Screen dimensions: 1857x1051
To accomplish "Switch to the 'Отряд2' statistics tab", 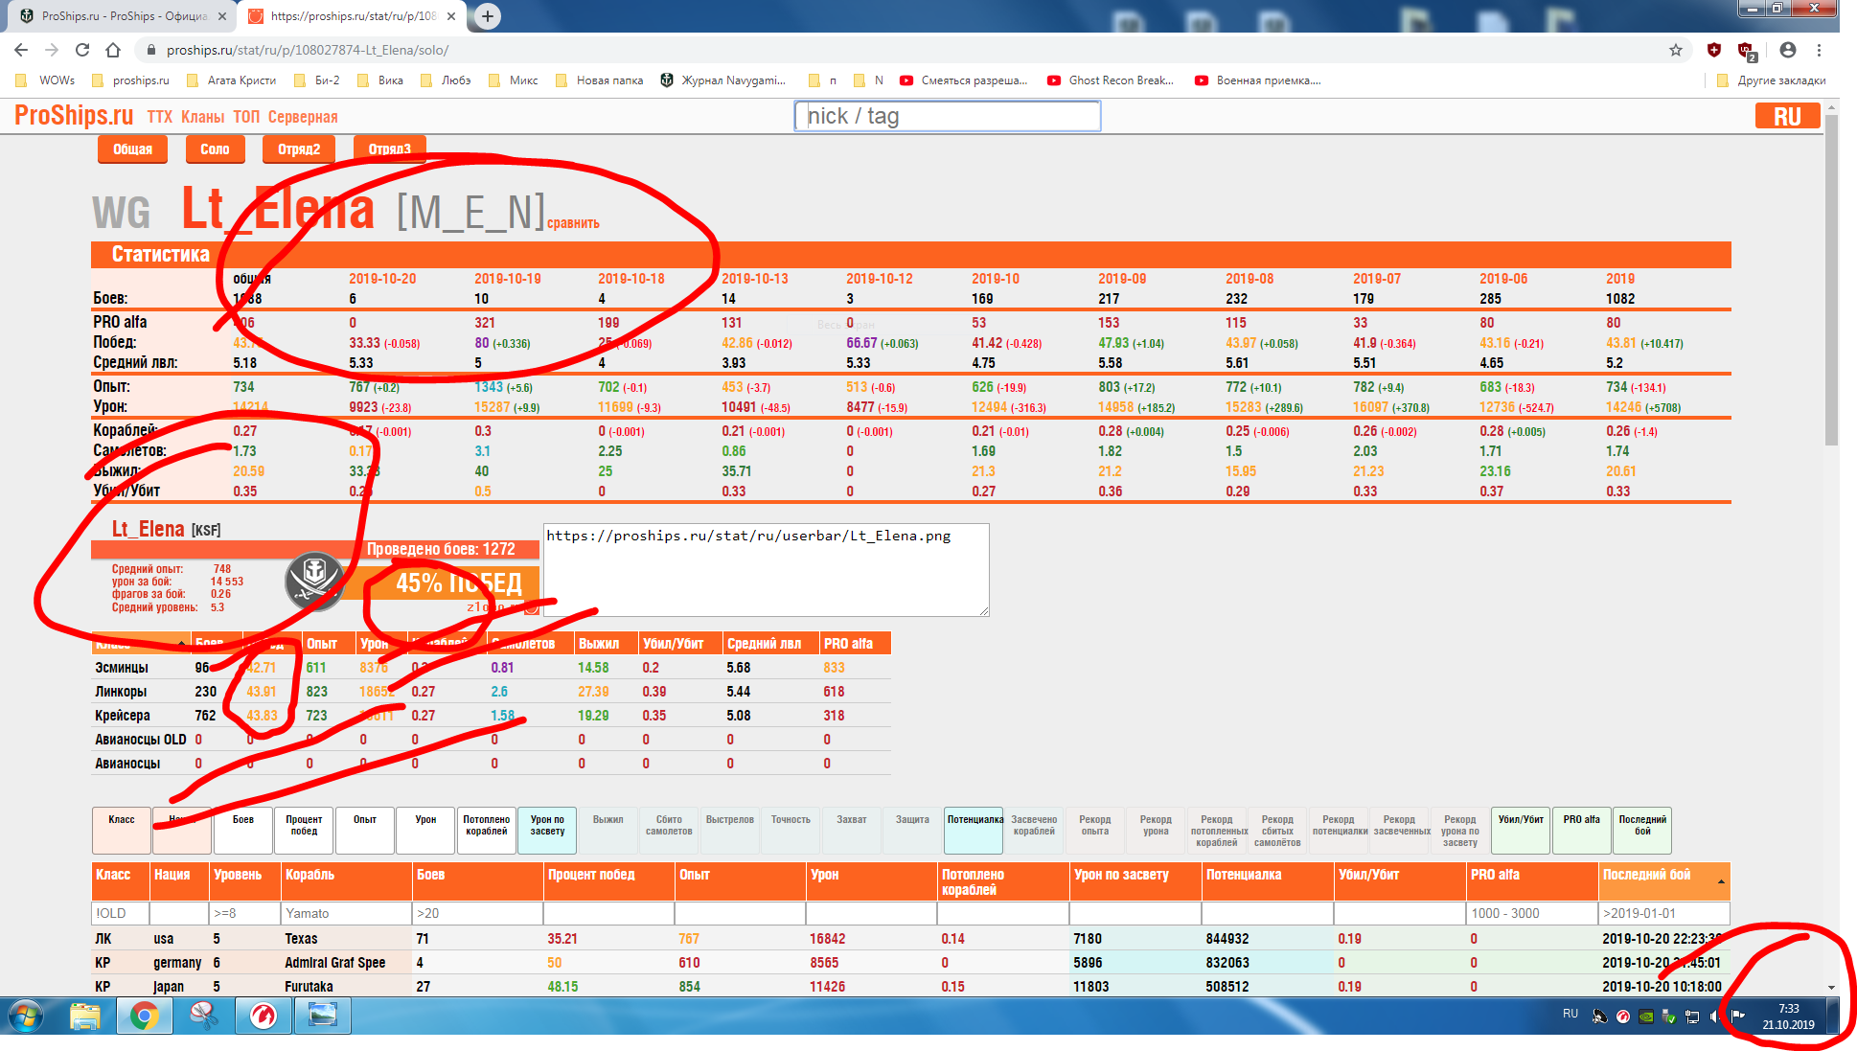I will coord(299,149).
